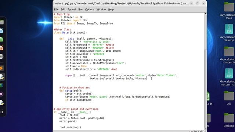Screen dimensions: 235x132
Task: Click the 'super().__init__' call line
Action: [121, 76]
